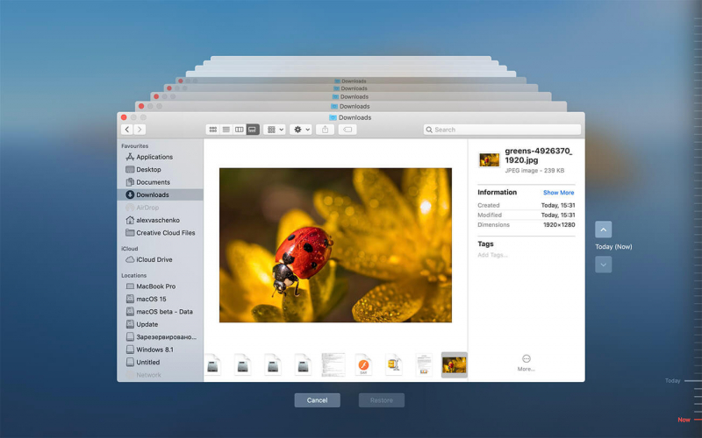The width and height of the screenshot is (702, 438).
Task: Select gallery view in toolbar
Action: point(253,130)
